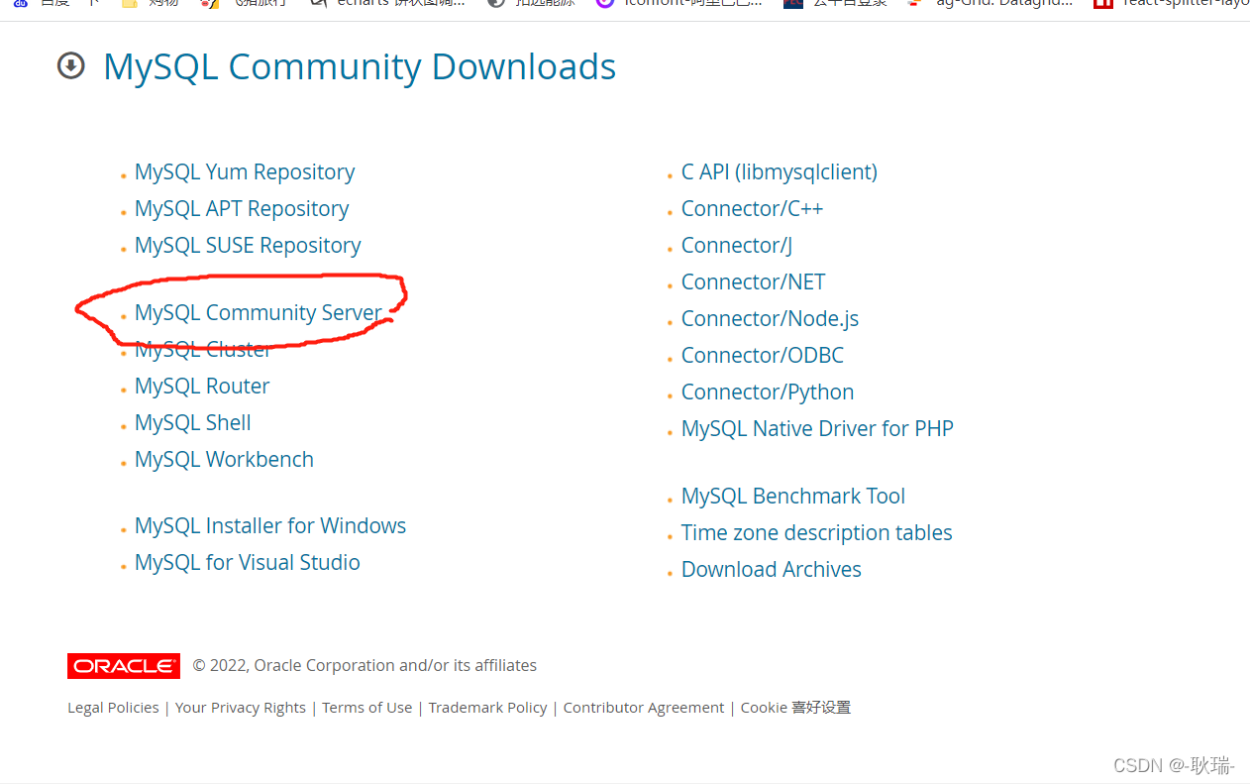Open MySQL SUSE Repository link
1250x784 pixels.
(x=248, y=246)
